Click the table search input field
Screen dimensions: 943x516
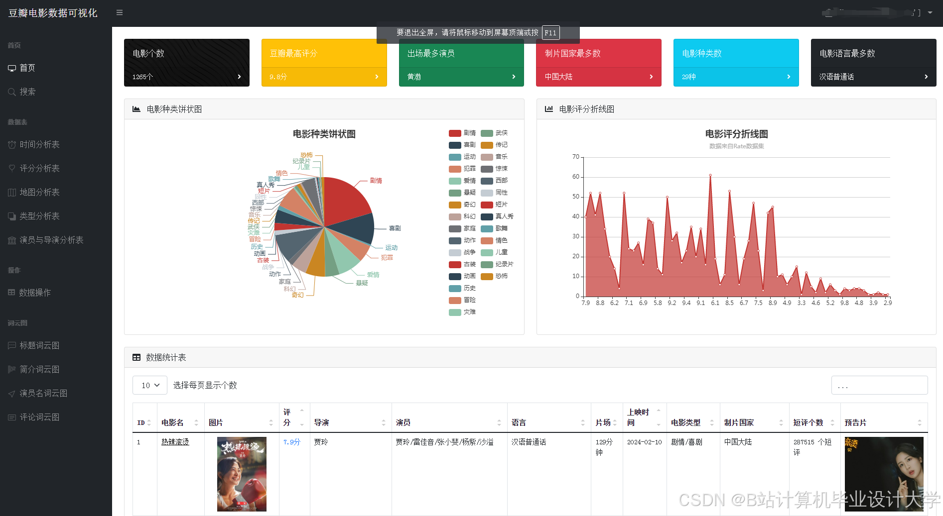click(879, 385)
